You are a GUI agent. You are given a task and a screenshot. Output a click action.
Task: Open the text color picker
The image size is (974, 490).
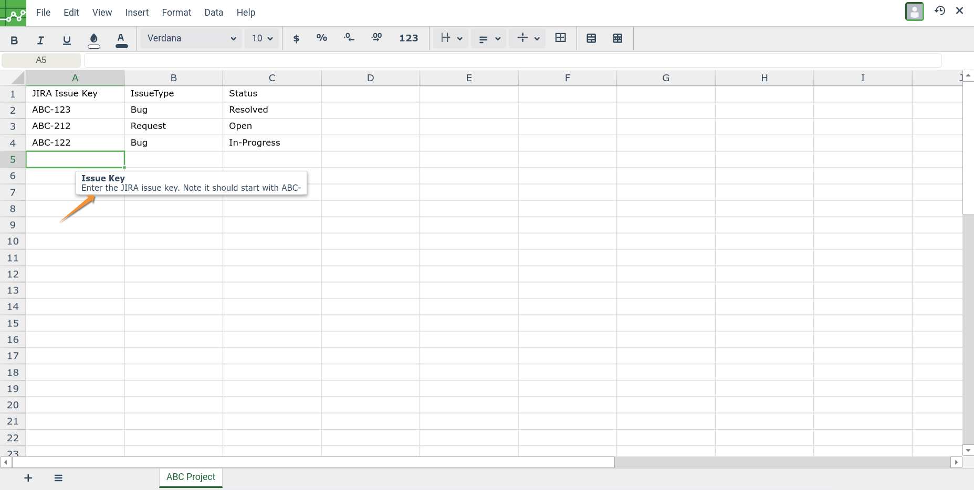click(x=121, y=40)
